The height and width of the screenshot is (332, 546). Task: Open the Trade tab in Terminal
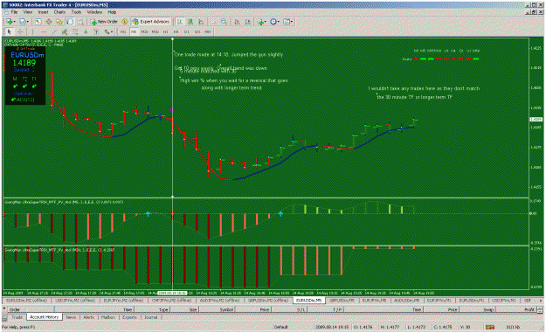coord(17,317)
